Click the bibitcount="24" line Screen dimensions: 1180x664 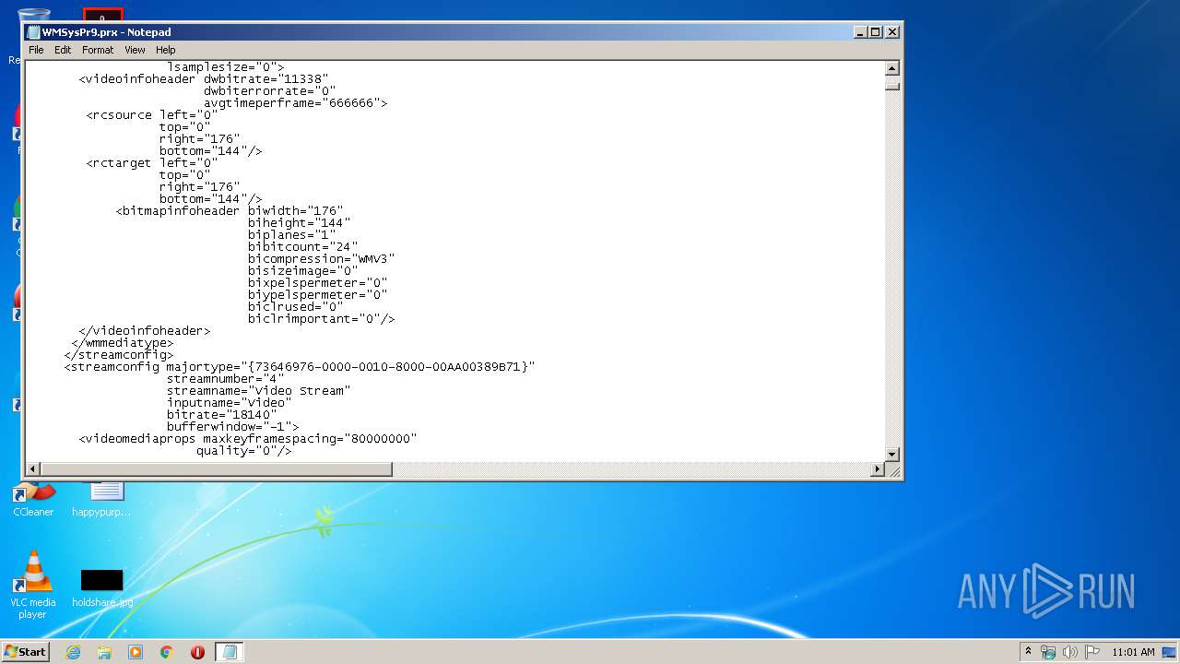click(302, 247)
